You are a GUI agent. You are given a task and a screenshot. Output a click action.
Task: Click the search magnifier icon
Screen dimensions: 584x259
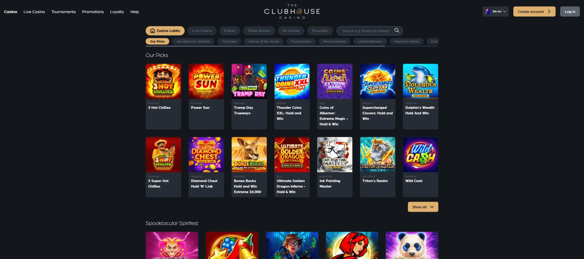click(397, 30)
